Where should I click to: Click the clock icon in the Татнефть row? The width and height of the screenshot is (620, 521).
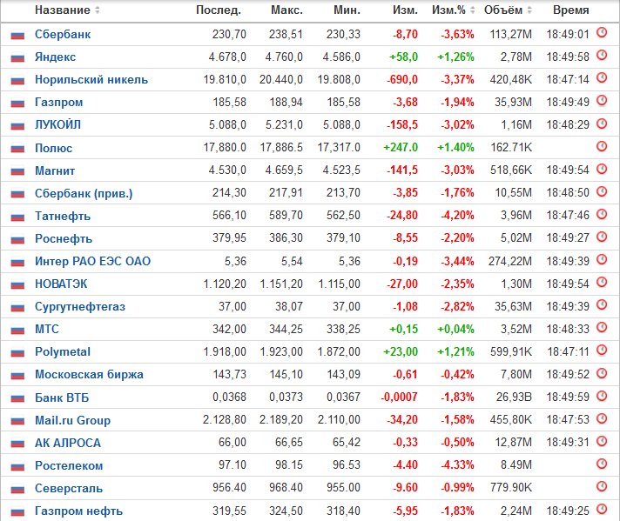(602, 215)
